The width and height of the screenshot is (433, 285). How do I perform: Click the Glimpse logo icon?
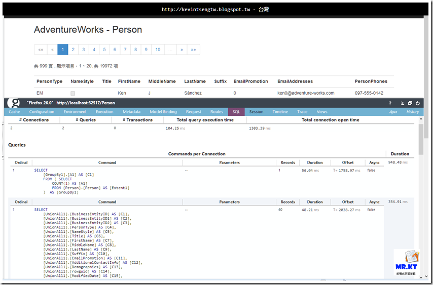14,103
